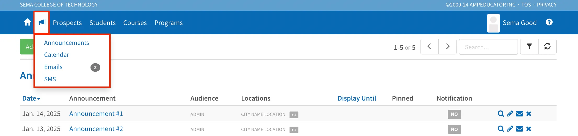578x136 pixels.
Task: Sort by Display Until column header
Action: [x=357, y=98]
